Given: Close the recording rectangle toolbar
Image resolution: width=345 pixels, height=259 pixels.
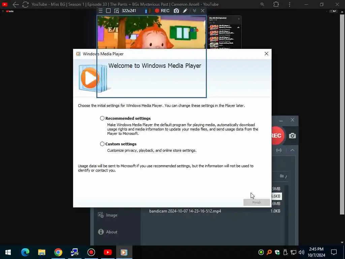Looking at the screenshot, I should [x=202, y=11].
